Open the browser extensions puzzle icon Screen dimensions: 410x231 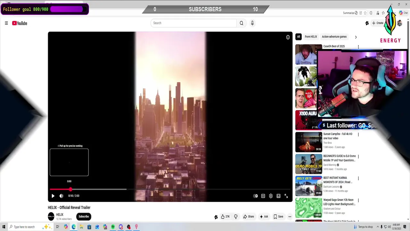pyautogui.click(x=371, y=13)
